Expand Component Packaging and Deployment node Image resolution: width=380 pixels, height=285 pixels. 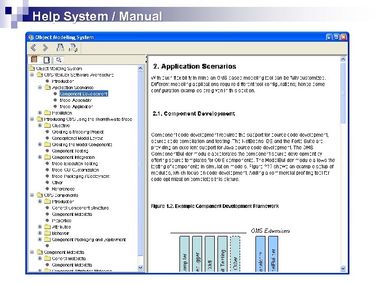pyautogui.click(x=40, y=239)
